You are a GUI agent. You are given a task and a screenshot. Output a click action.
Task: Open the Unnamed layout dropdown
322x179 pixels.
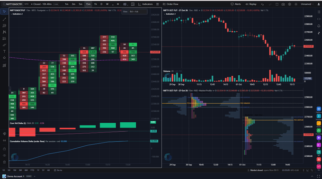point(307,4)
